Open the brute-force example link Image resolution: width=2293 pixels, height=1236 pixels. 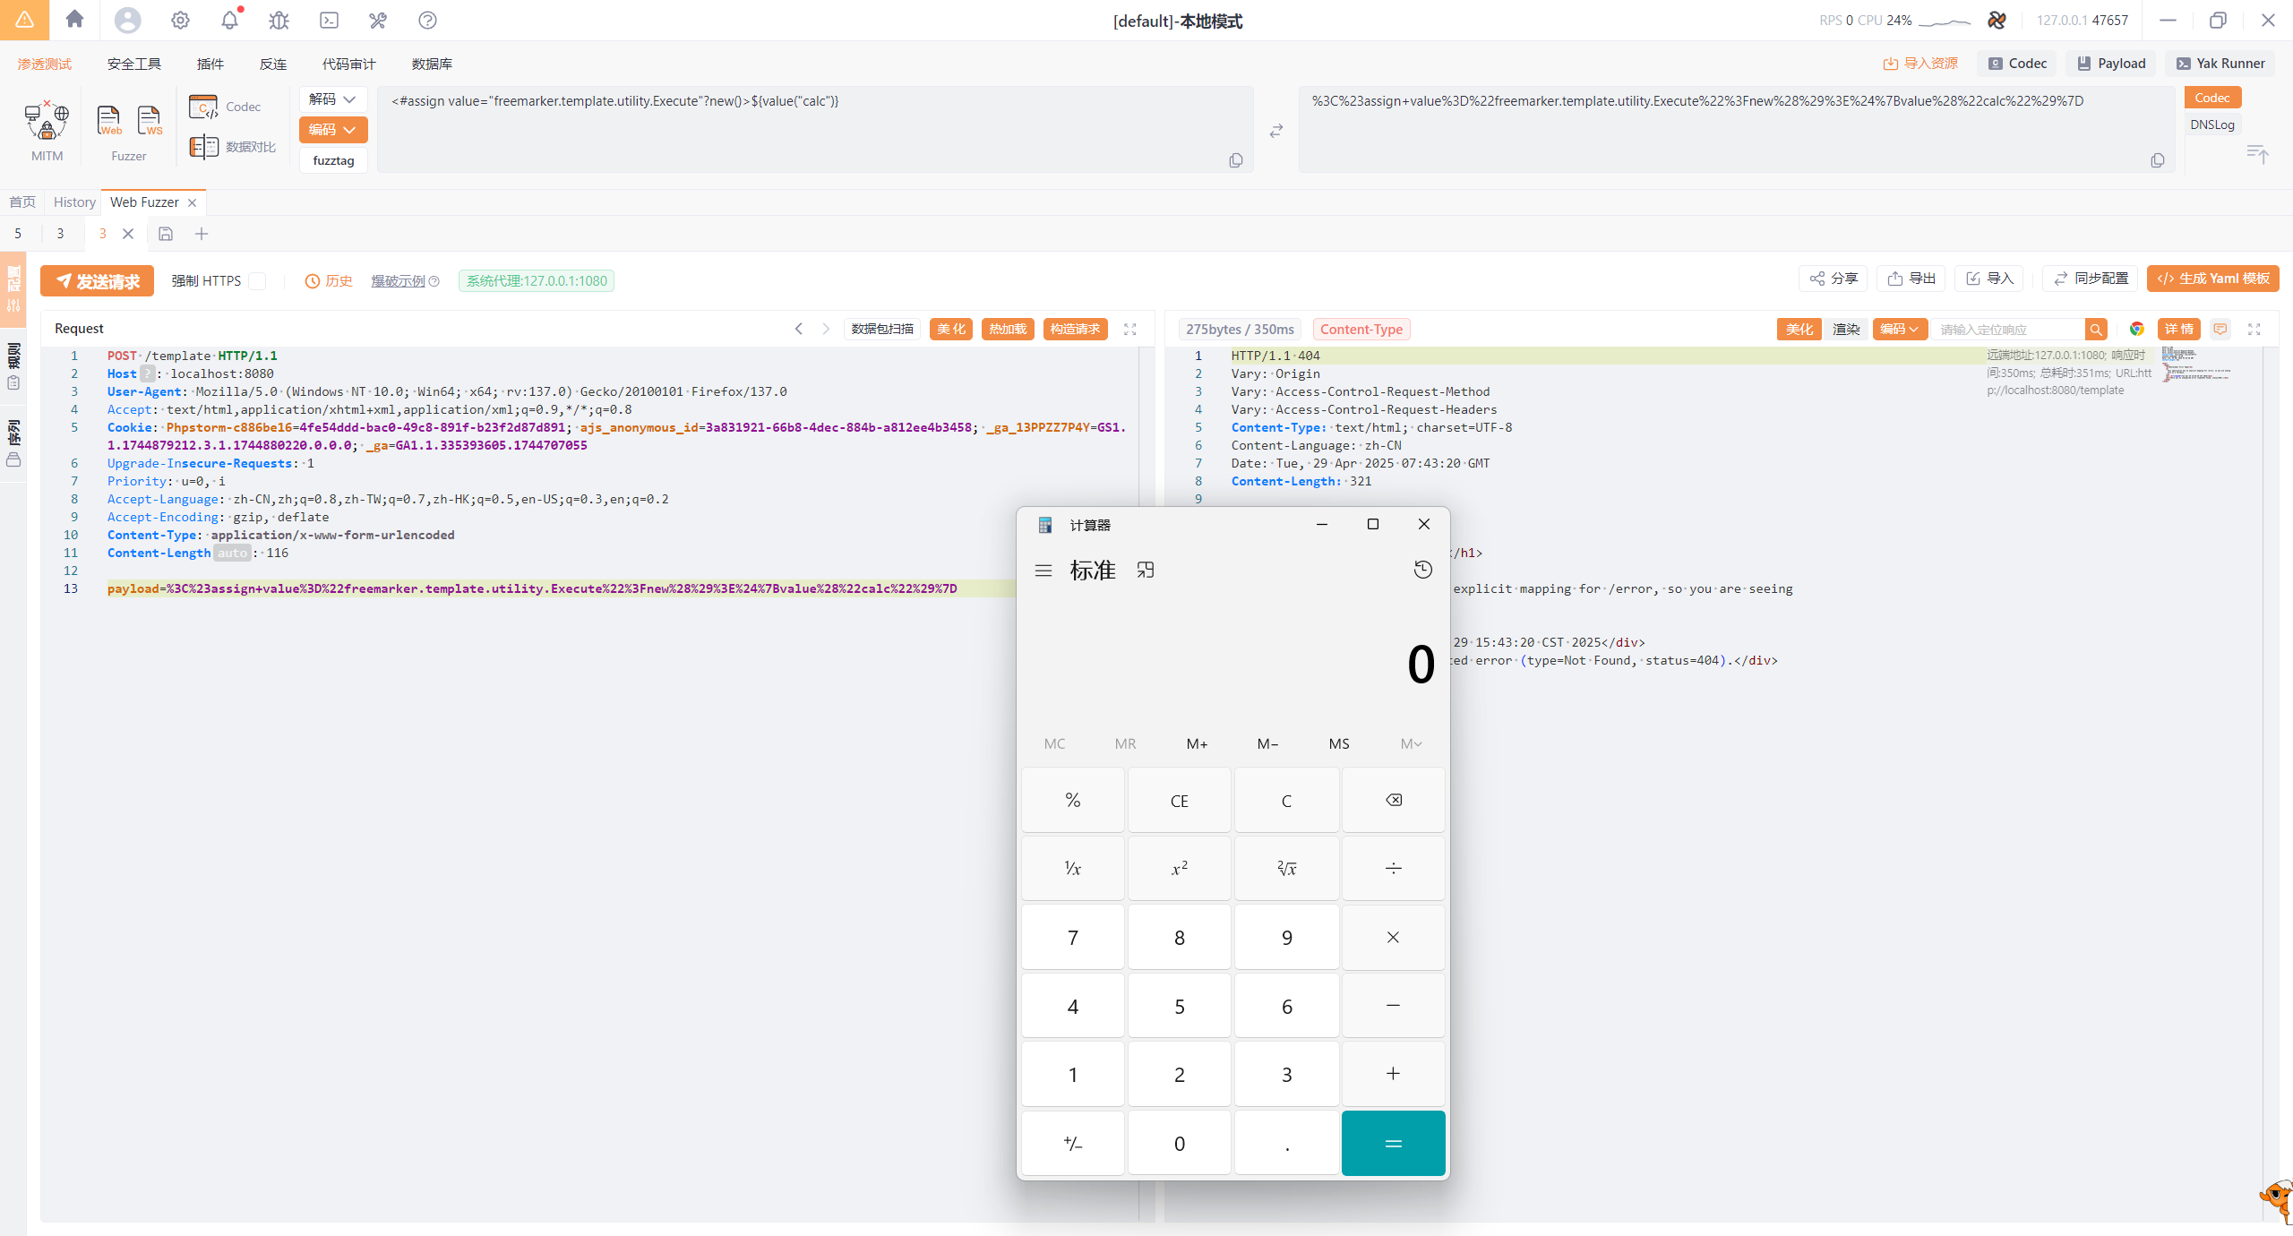[399, 281]
